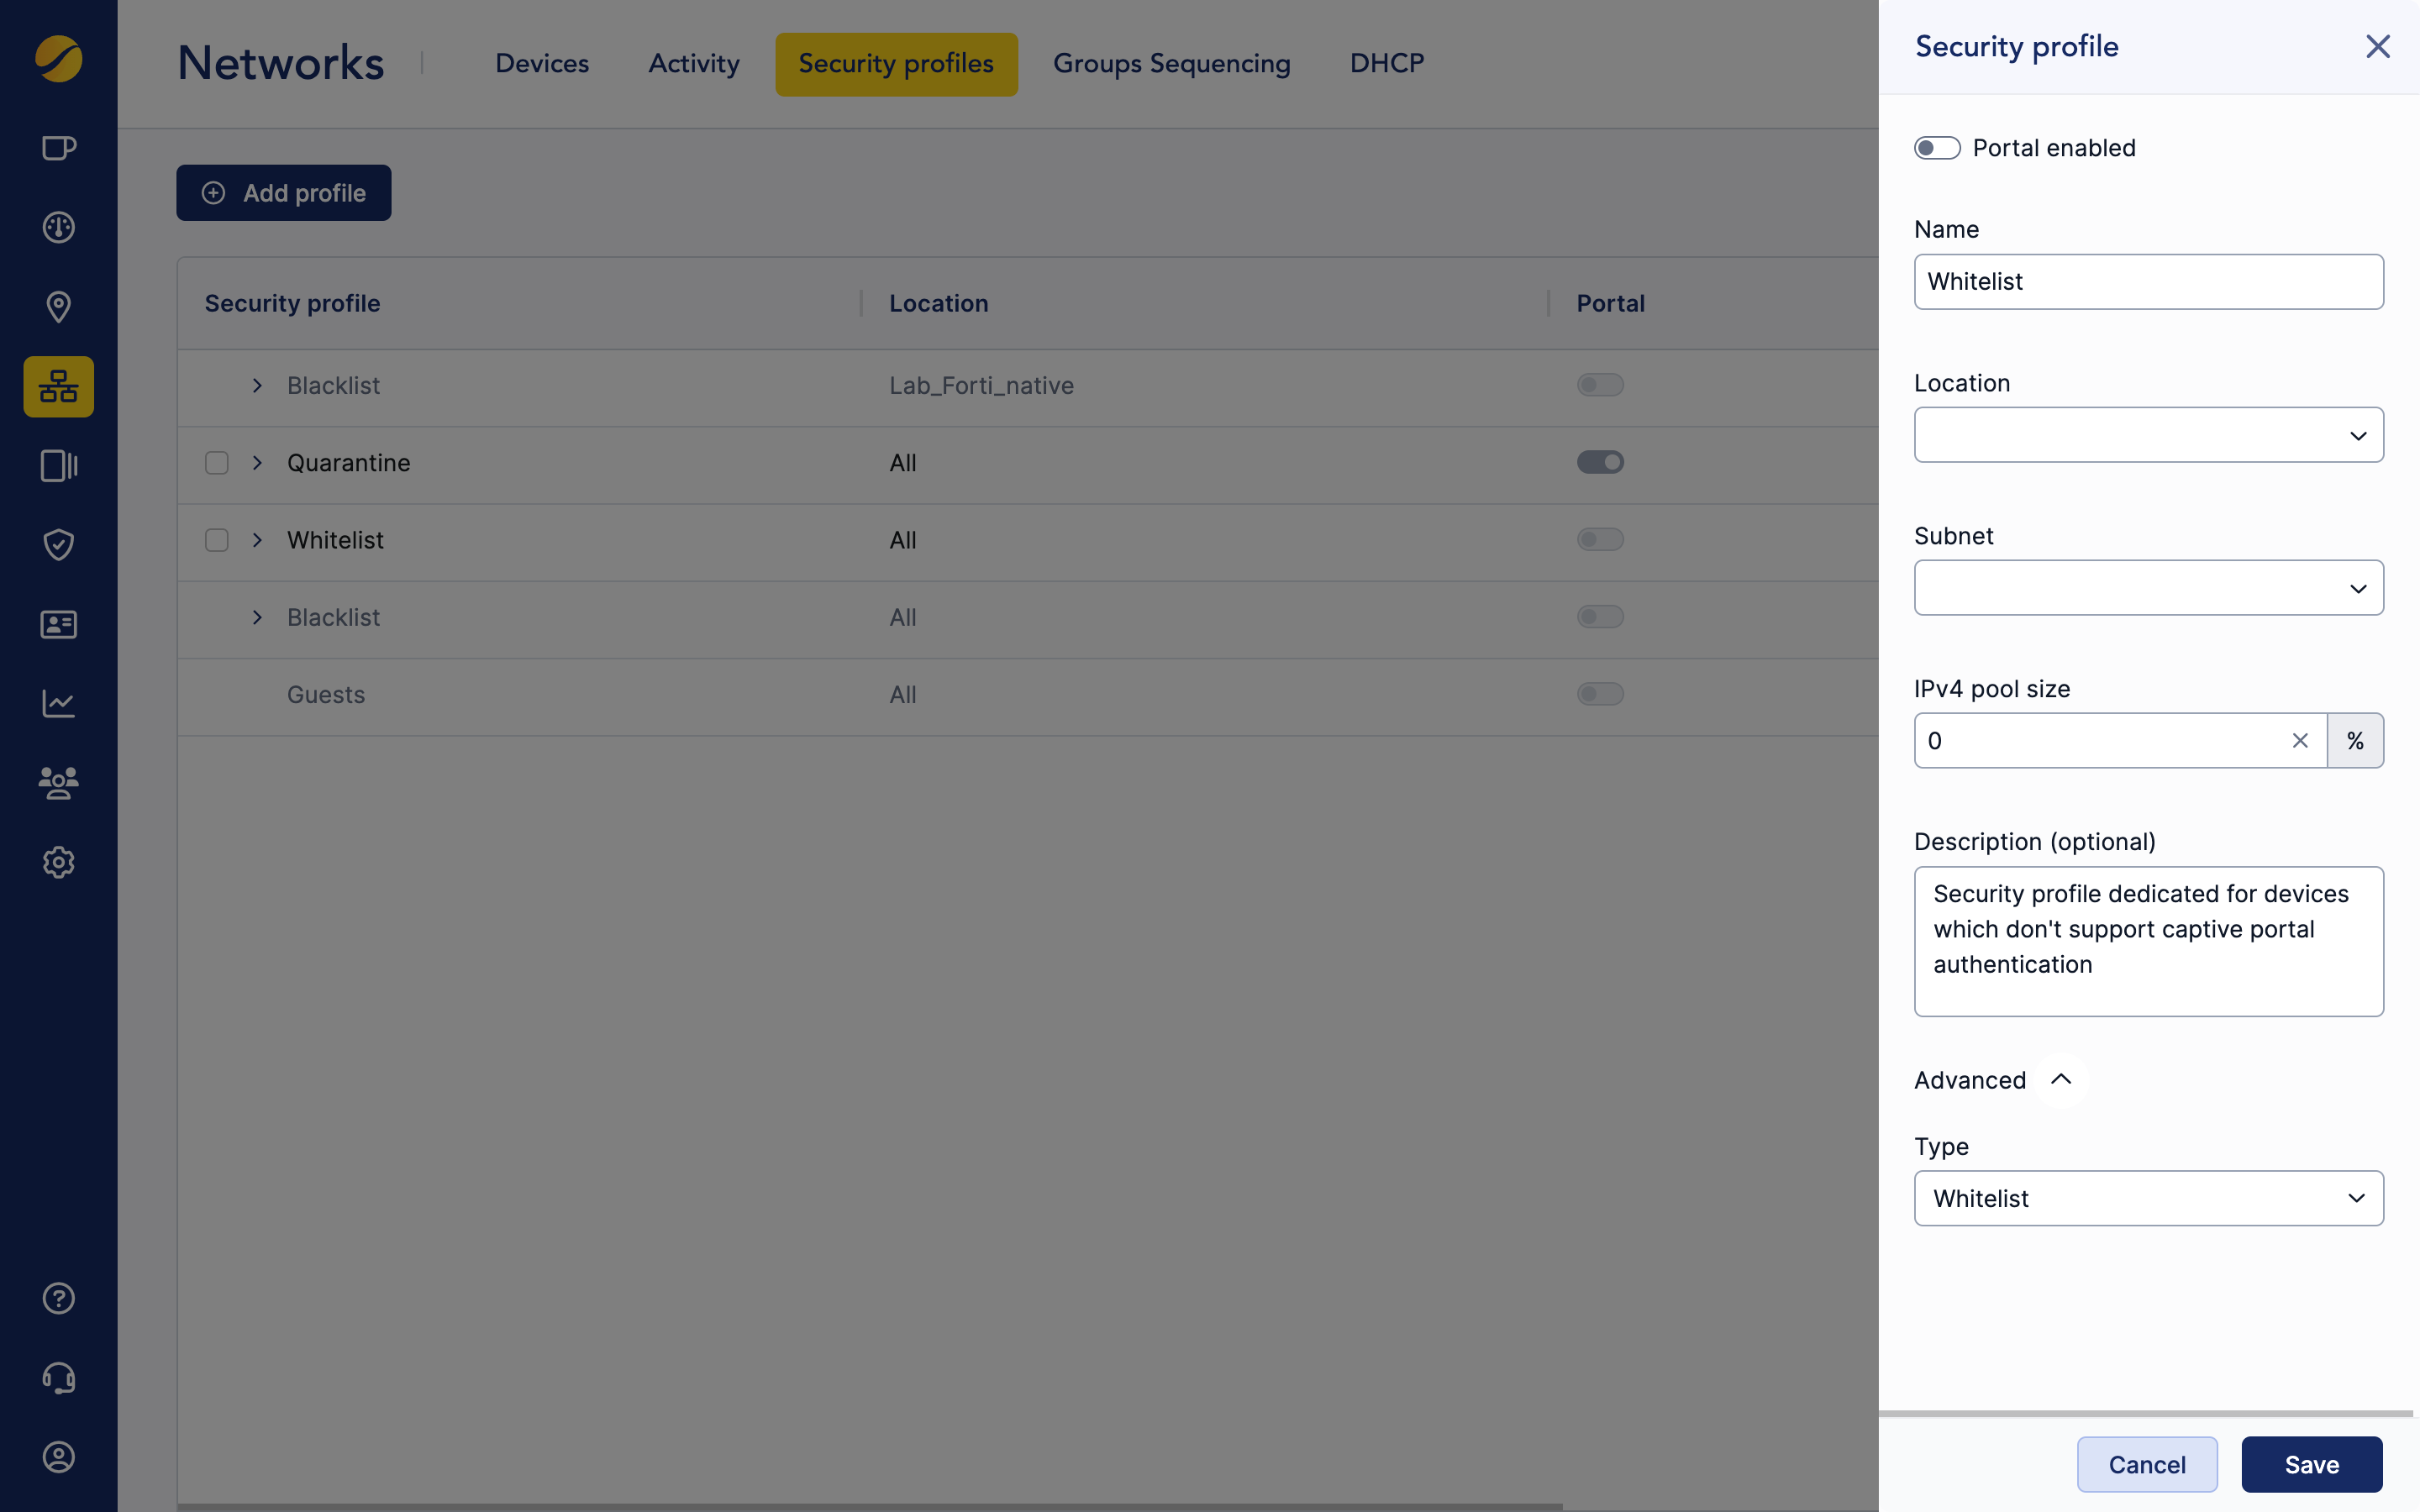Click the support headset icon in sidebar

point(58,1377)
